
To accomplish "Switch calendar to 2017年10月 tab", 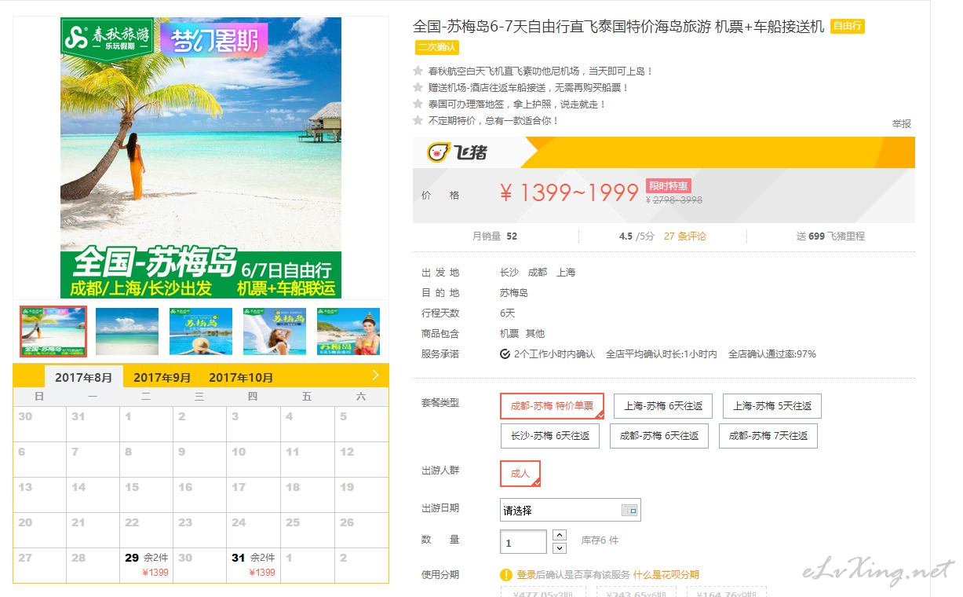I will click(x=241, y=377).
